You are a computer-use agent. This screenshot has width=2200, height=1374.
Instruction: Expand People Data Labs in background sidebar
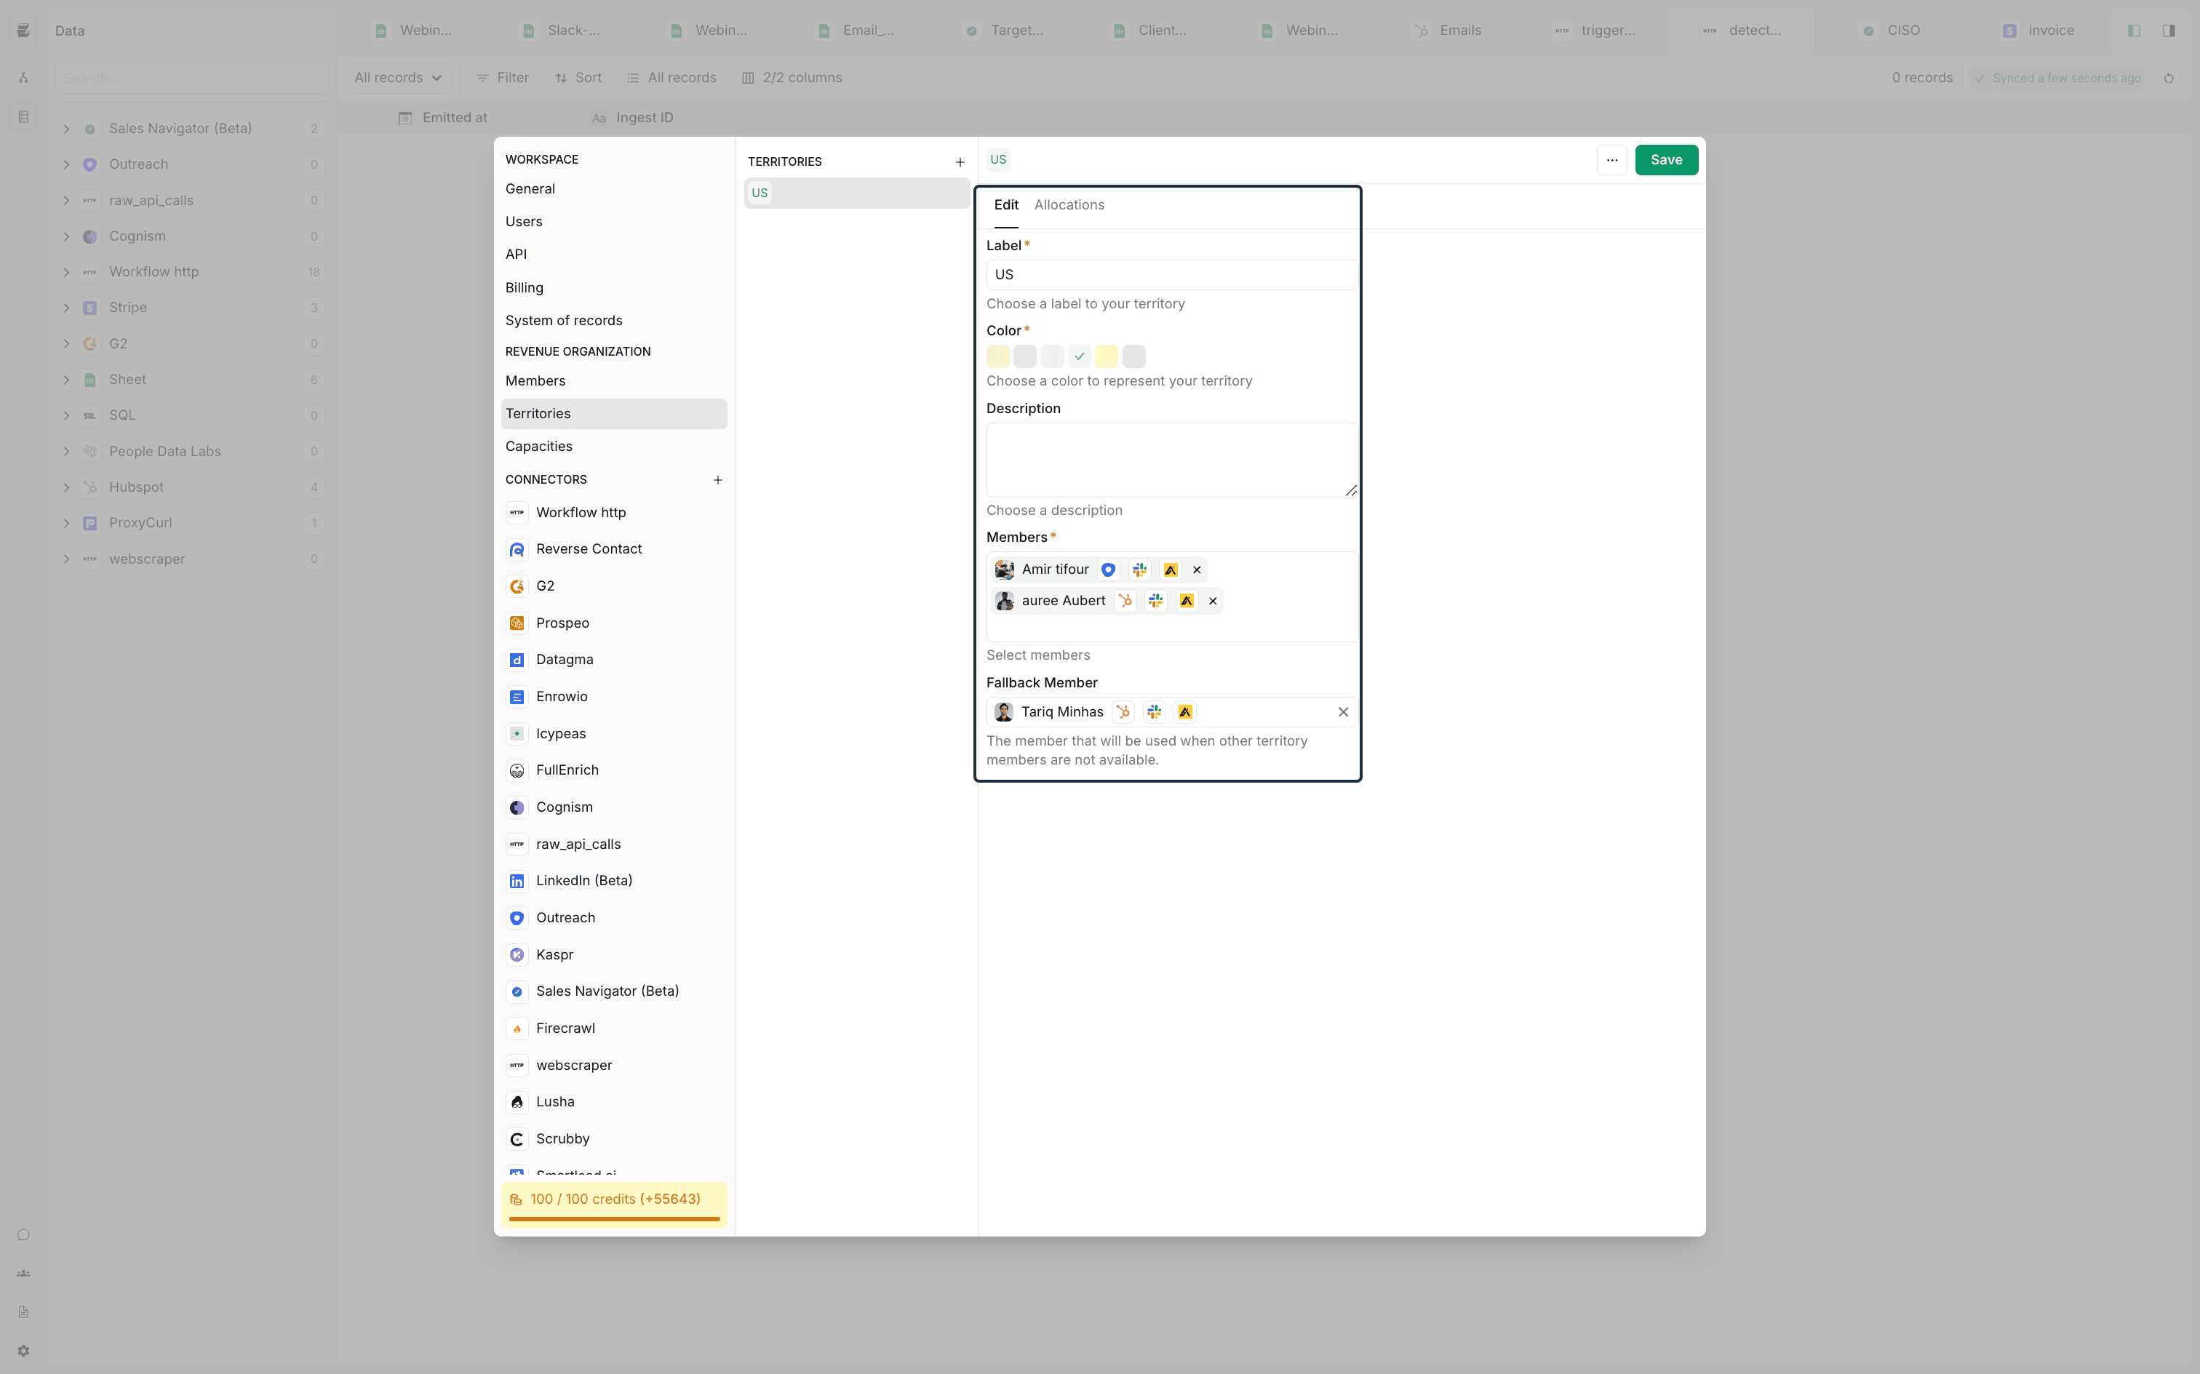(66, 452)
